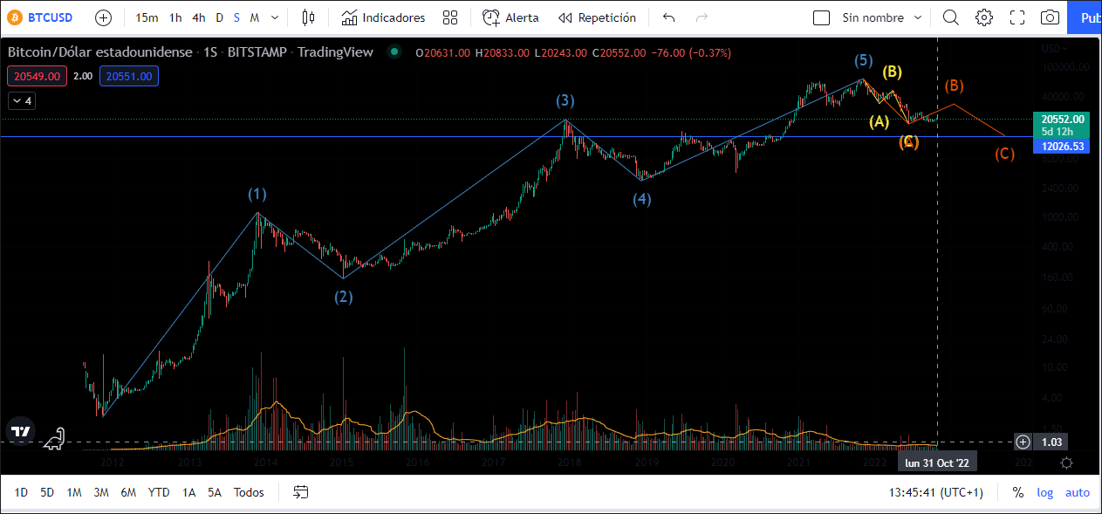Undo the last chart action

coord(669,17)
